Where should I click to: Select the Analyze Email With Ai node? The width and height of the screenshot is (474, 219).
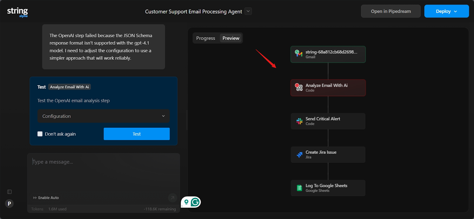328,88
